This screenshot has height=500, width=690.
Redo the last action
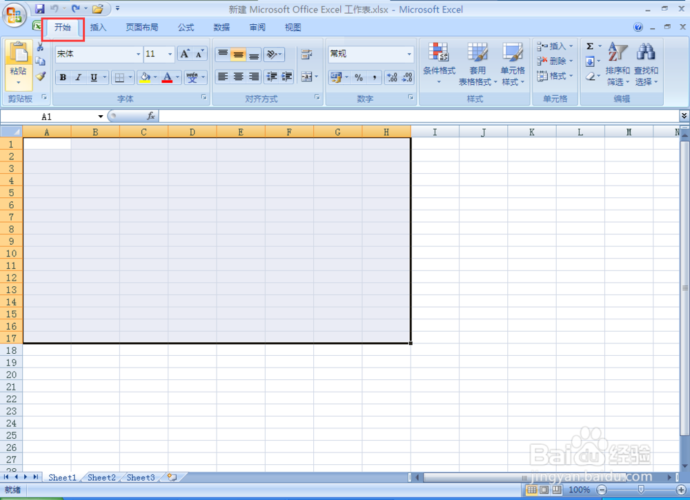[76, 9]
